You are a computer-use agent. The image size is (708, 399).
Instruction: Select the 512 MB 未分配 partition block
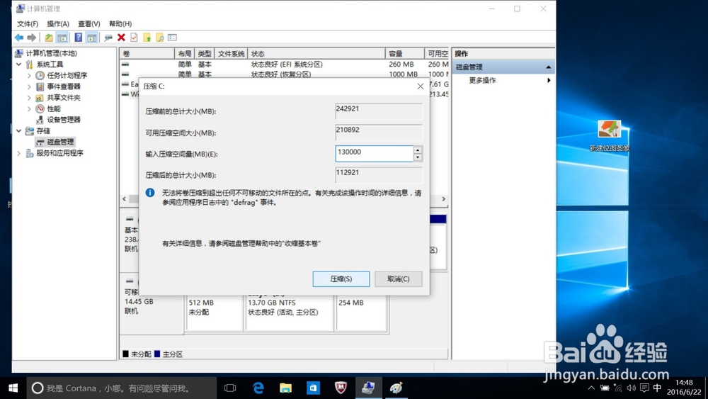coord(214,313)
